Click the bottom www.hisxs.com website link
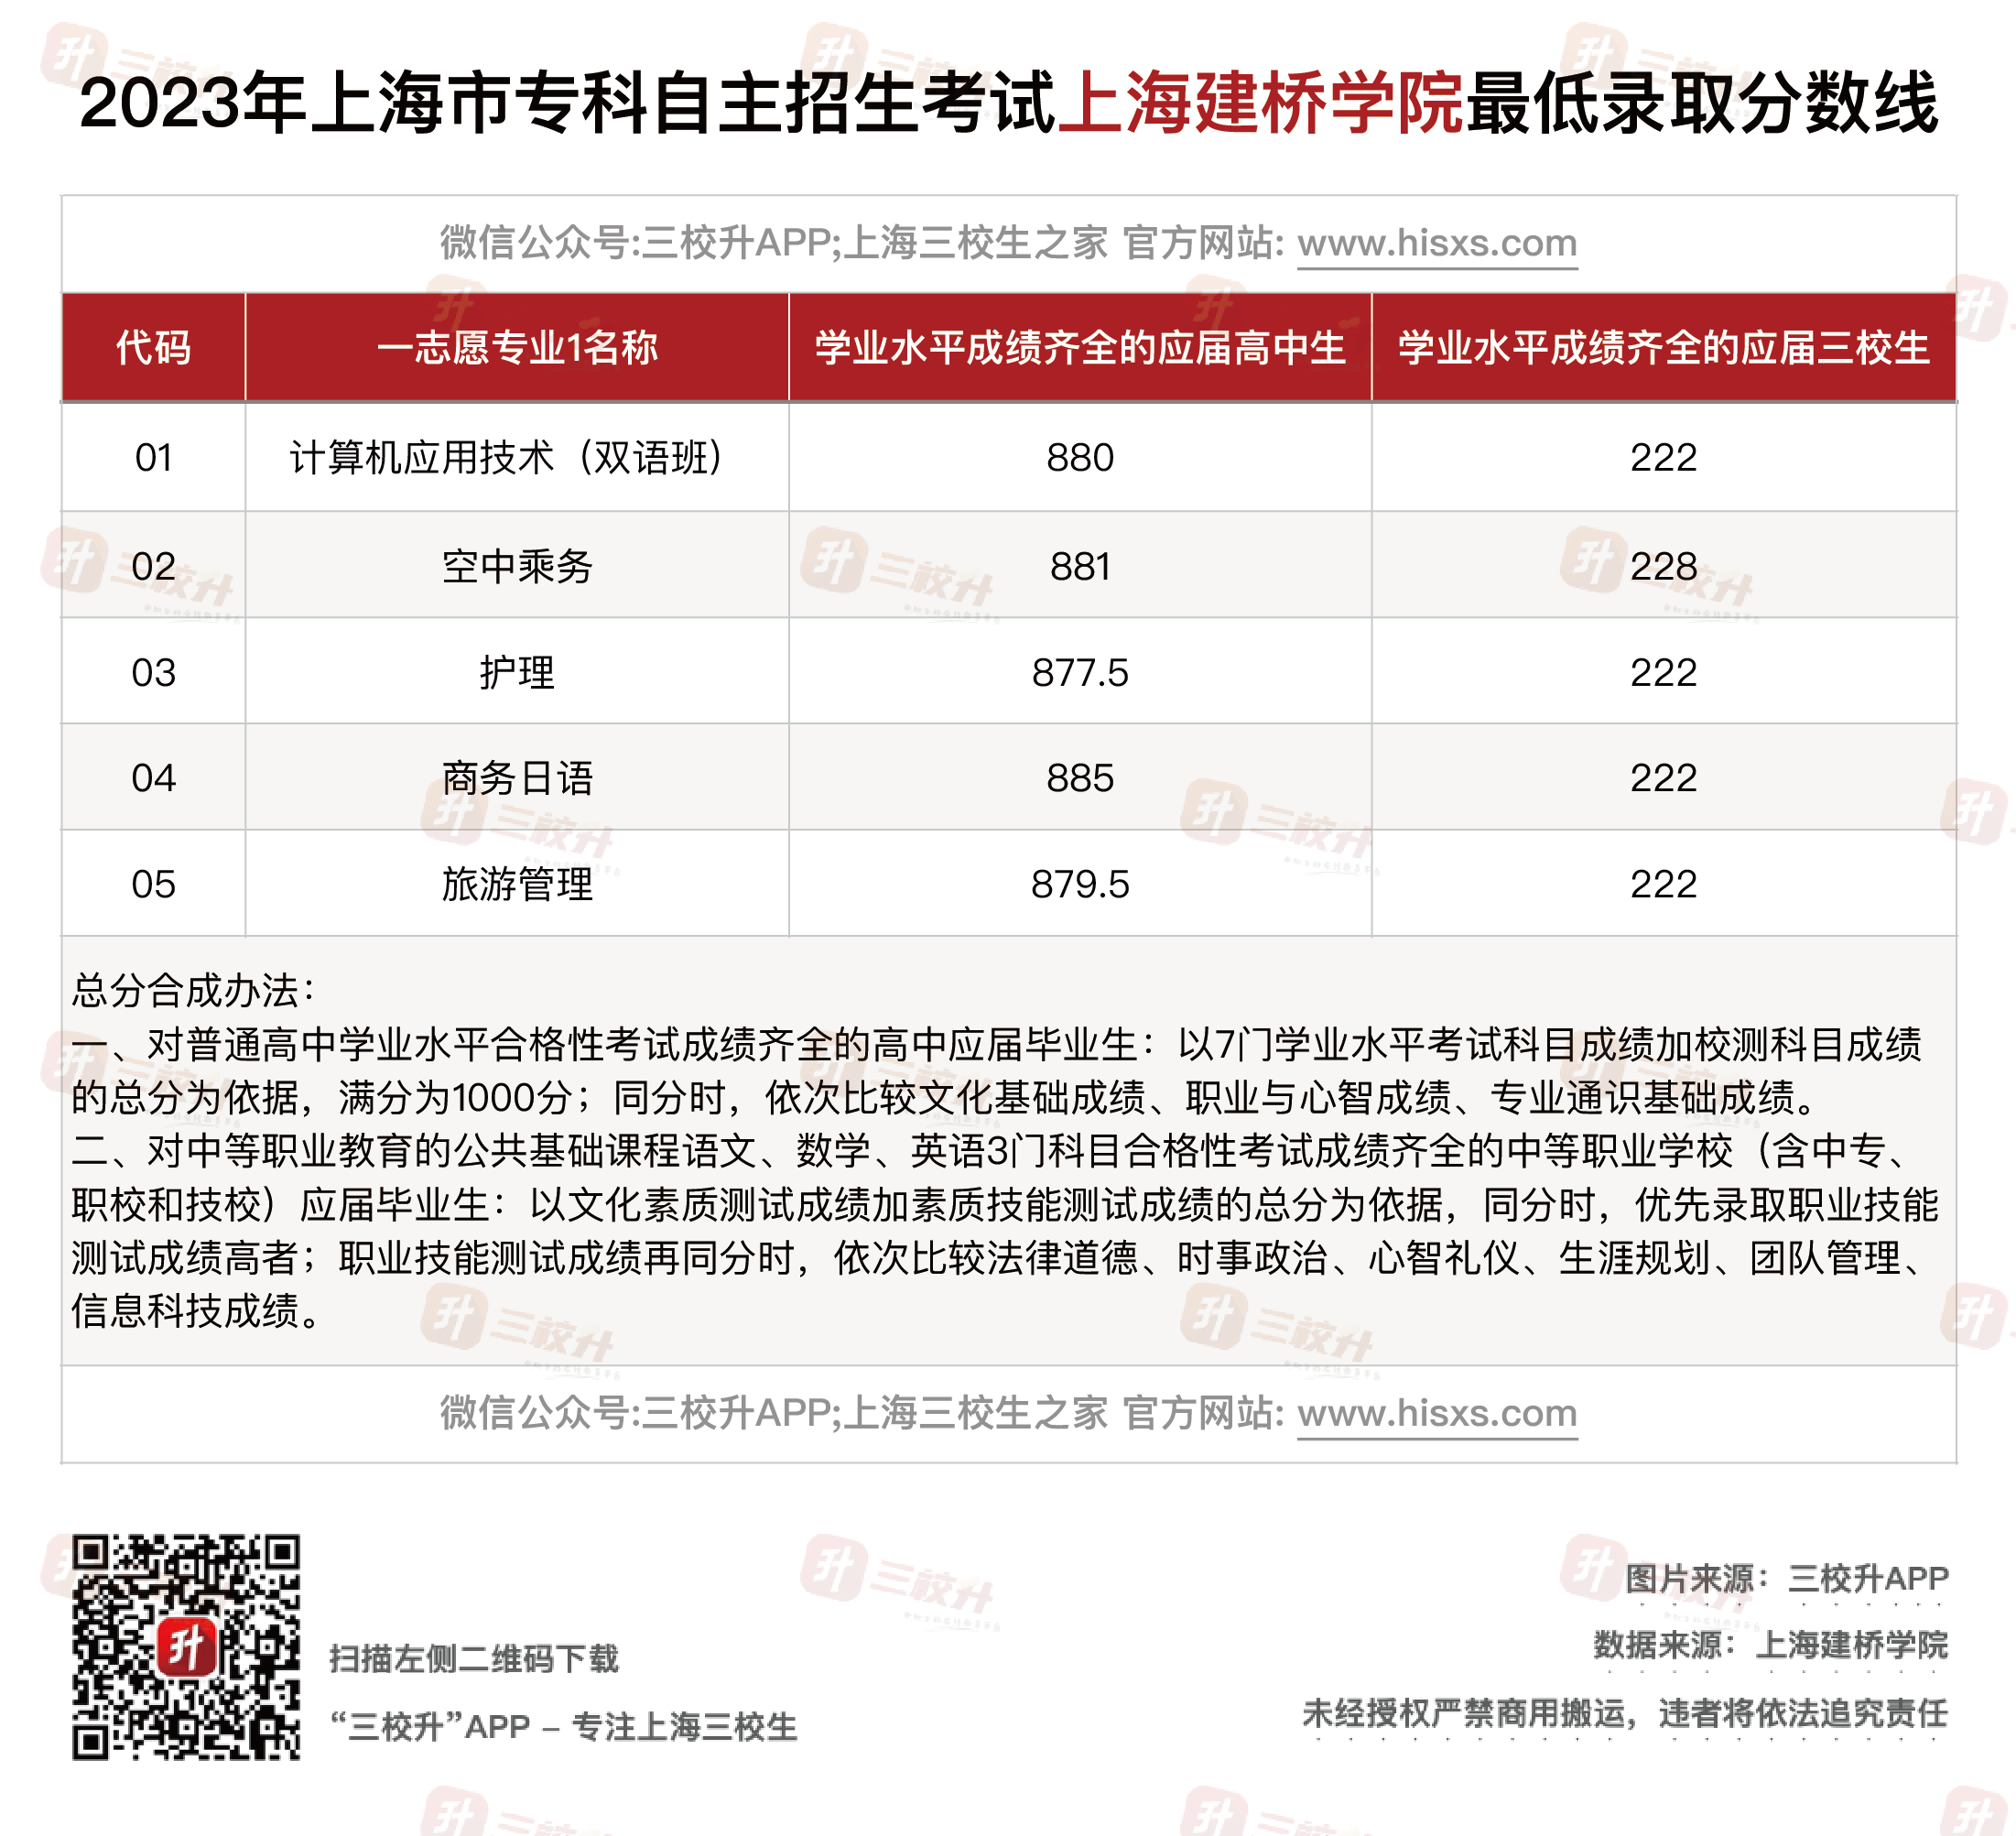Viewport: 2016px width, 1836px height. click(x=1437, y=1413)
